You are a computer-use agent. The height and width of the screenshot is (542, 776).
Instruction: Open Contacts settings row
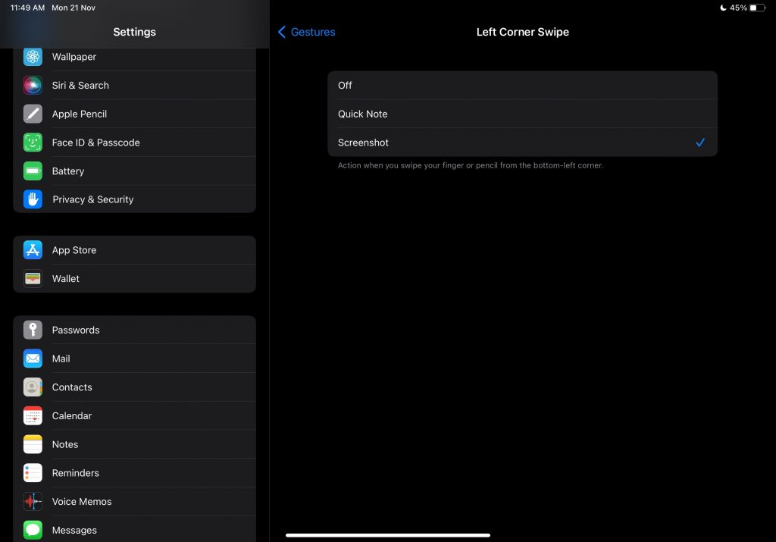coord(135,387)
